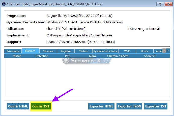Image resolution: width=174 pixels, height=116 pixels.
Task: Click the chantal11 [Administrateur] user text
Action: (66, 29)
